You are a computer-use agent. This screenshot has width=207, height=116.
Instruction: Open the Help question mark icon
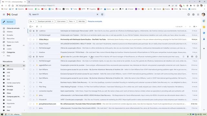click(x=189, y=15)
